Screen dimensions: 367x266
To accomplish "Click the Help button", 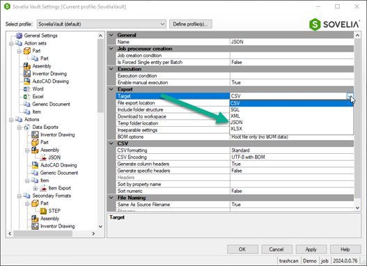I will pos(345,249).
